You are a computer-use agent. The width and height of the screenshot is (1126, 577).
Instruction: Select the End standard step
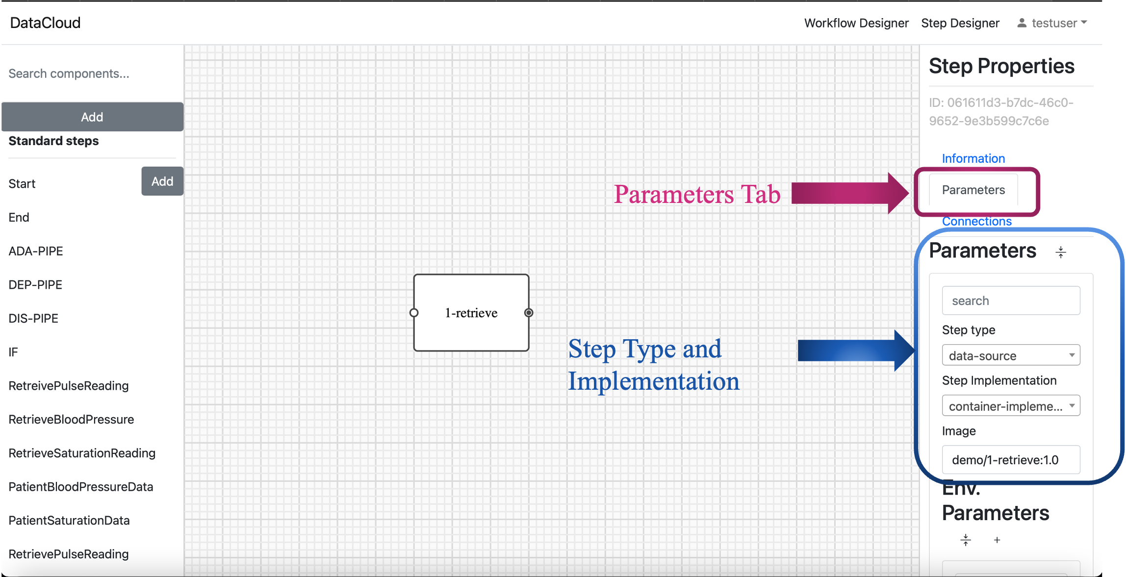pos(19,217)
